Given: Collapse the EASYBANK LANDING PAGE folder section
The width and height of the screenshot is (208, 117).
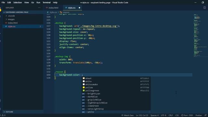Looking at the screenshot, I should pyautogui.click(x=23, y=12).
